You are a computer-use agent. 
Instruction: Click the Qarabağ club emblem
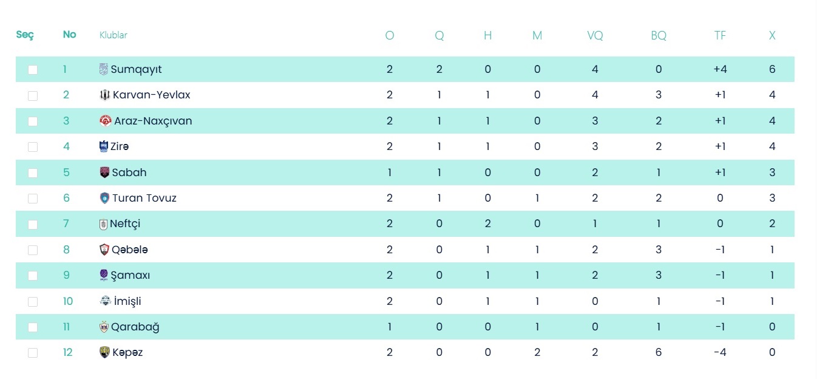point(104,327)
